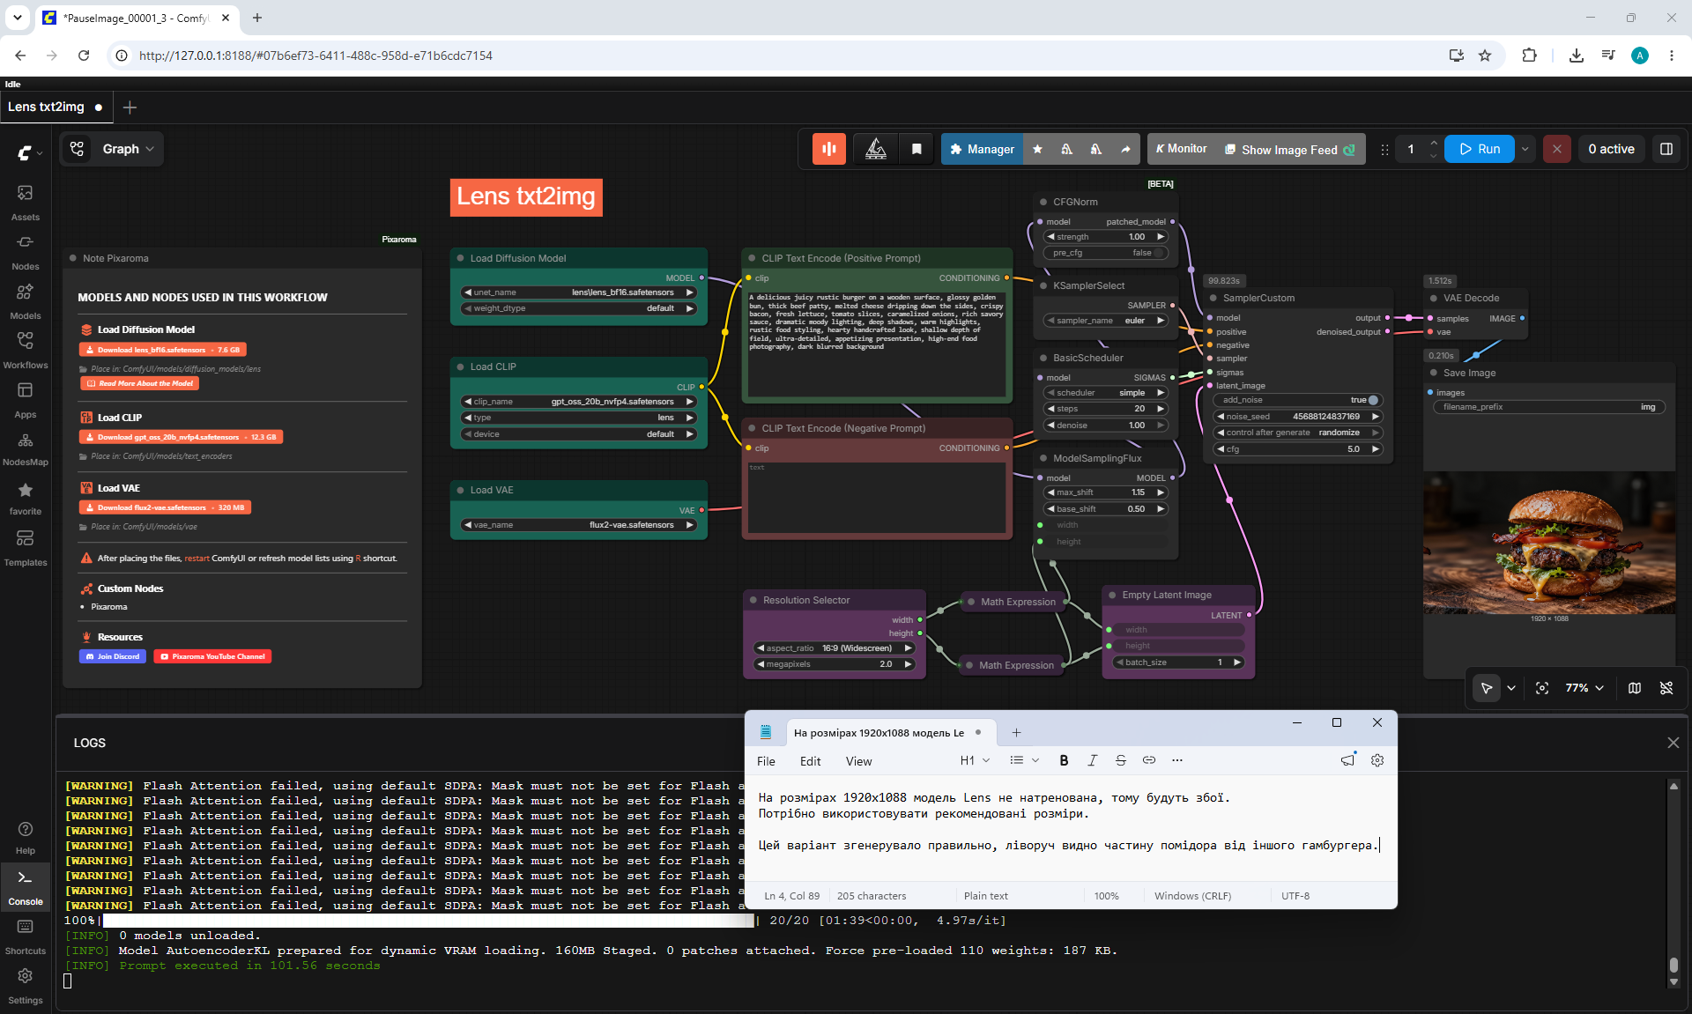Click Download lens_bf16.safetensors button
Screen dimensions: 1692x1014
[162, 350]
